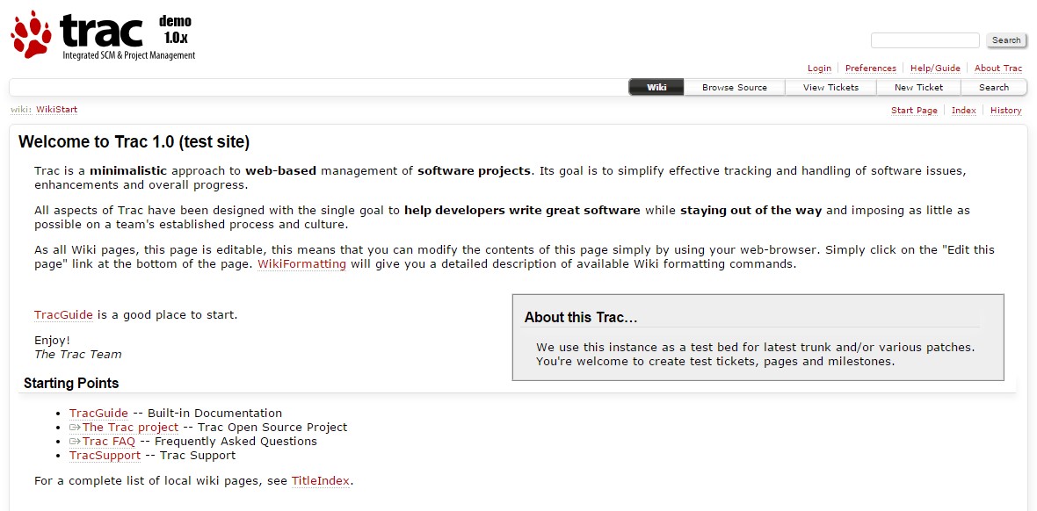Click the Search button beside the search field

coord(1006,40)
